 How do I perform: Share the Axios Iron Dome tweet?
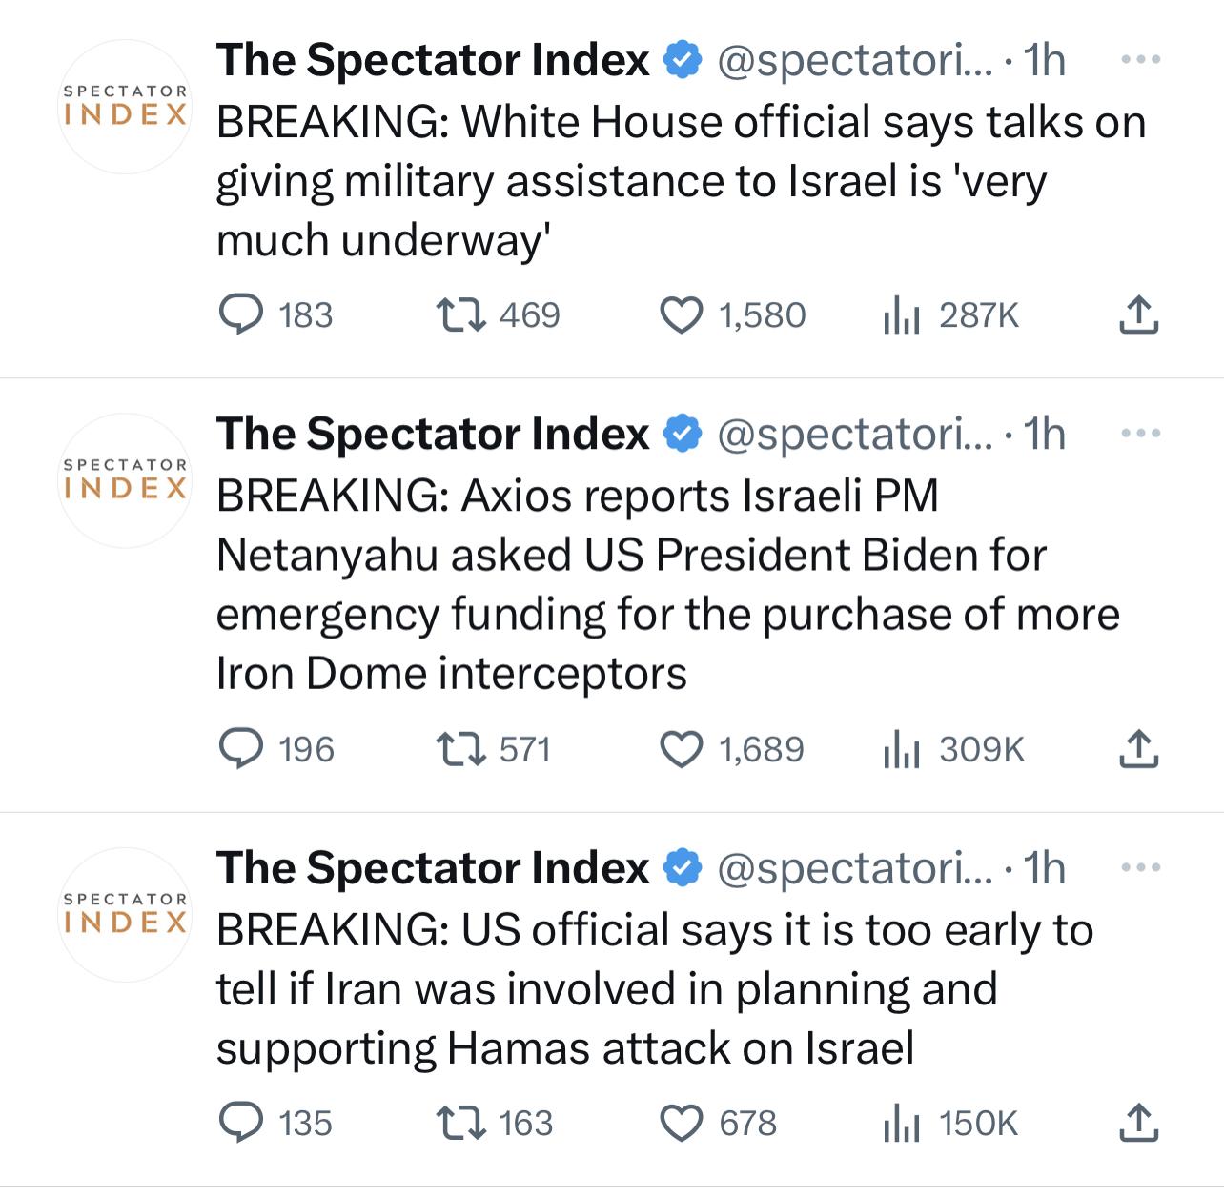tap(1138, 749)
